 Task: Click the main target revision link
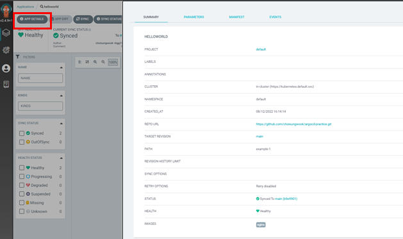[x=259, y=136]
